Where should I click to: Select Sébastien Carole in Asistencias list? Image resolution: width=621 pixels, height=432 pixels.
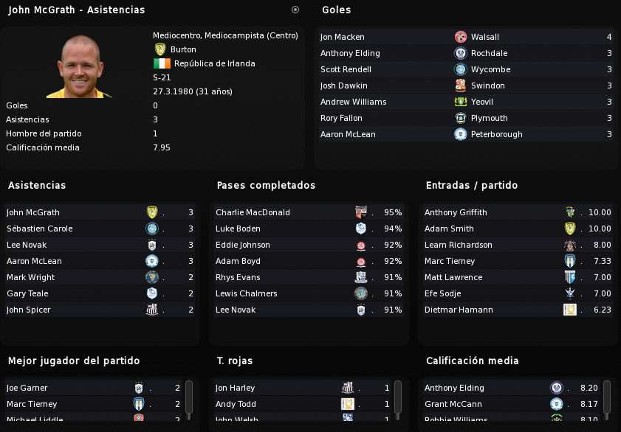tap(40, 229)
